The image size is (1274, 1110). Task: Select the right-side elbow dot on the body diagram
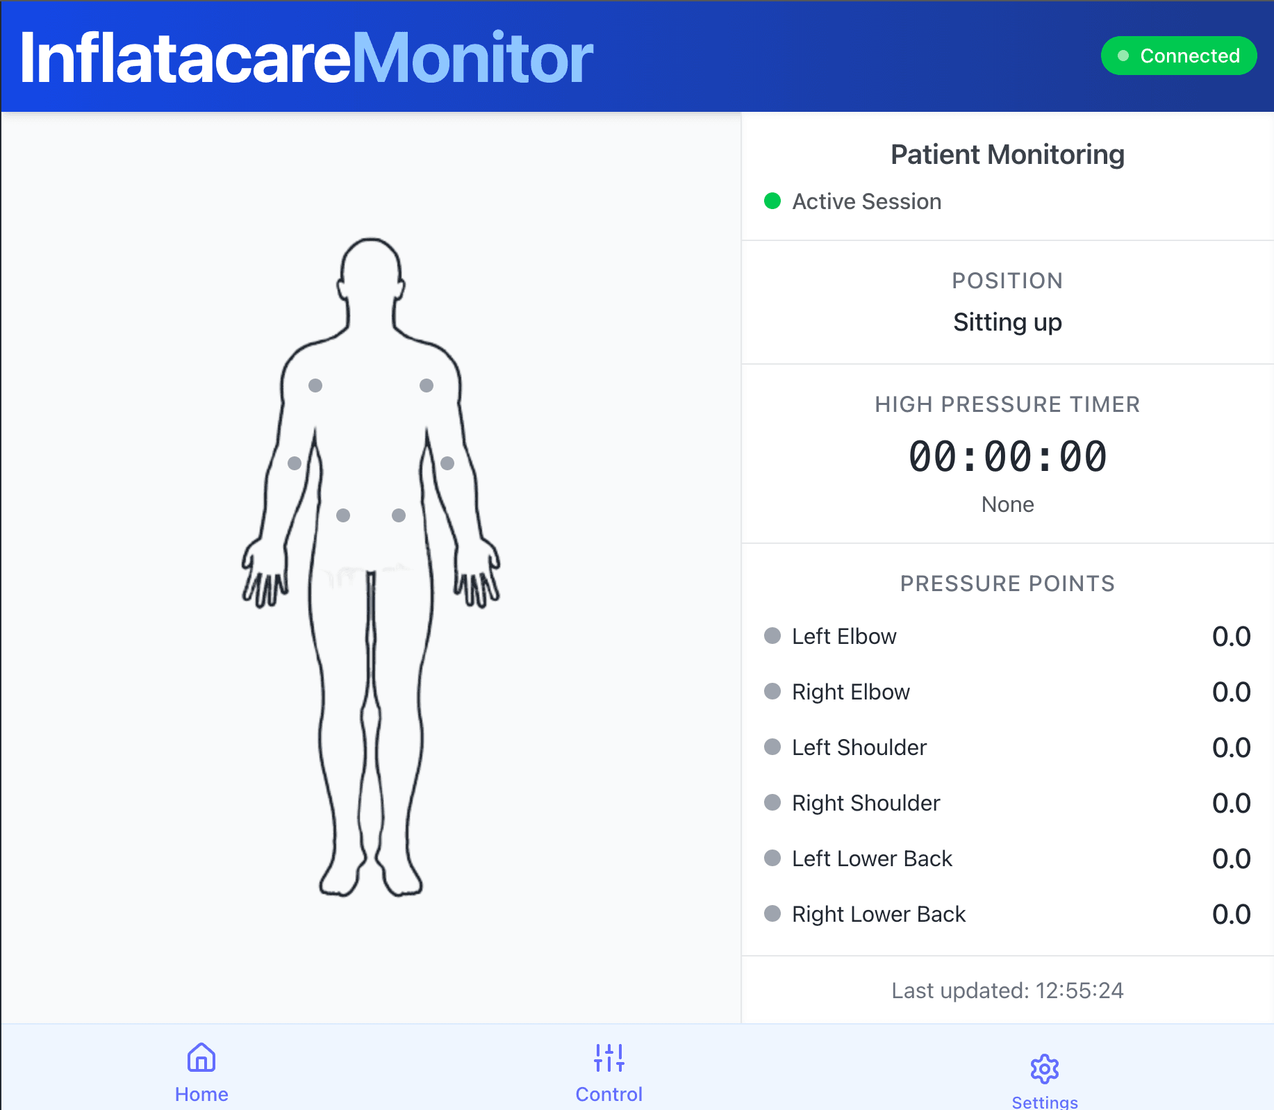click(x=447, y=463)
